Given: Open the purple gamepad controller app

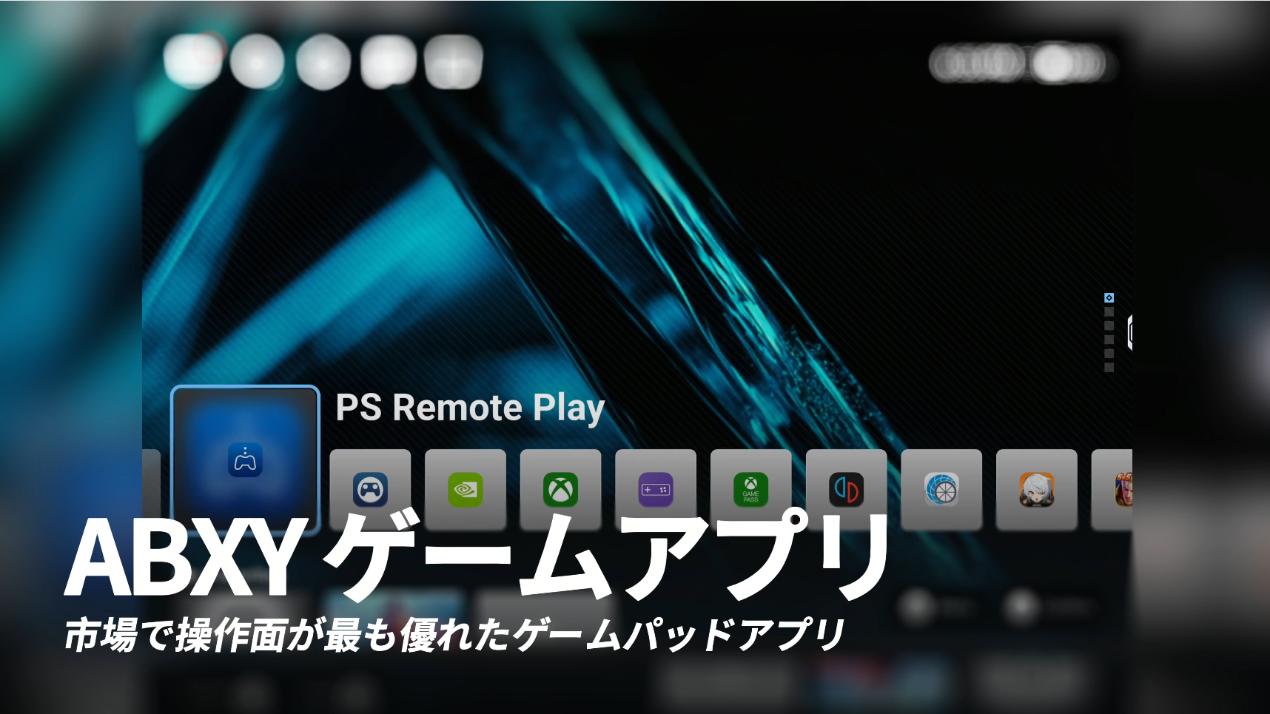Looking at the screenshot, I should (656, 488).
